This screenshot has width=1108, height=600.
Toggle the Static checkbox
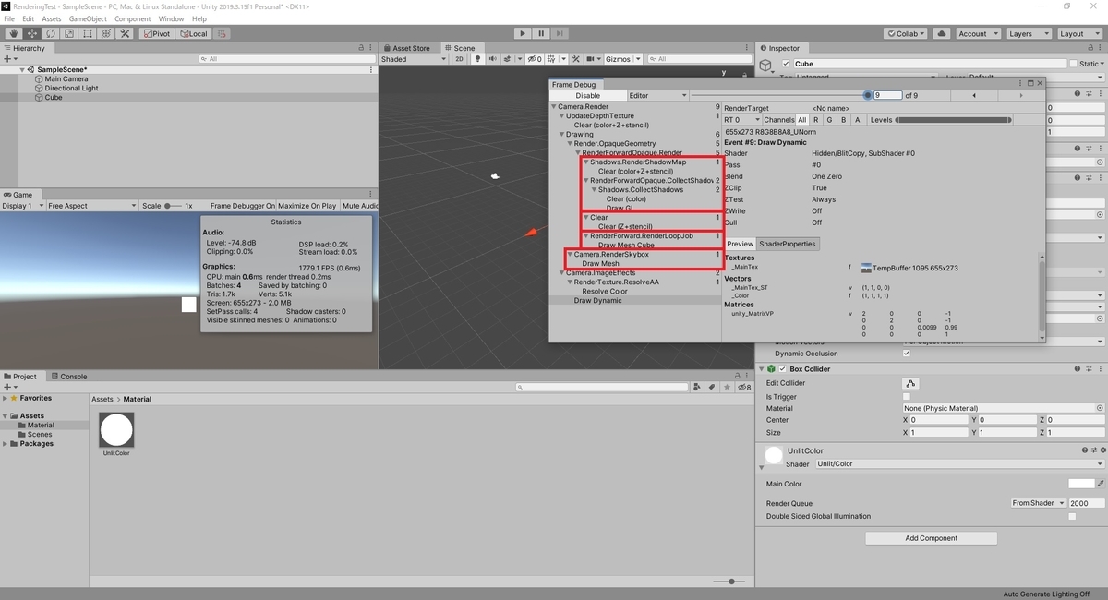click(1073, 64)
